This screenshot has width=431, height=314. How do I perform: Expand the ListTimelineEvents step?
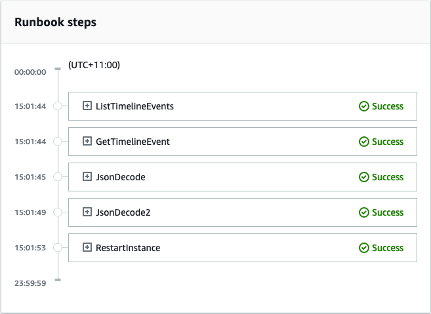(87, 106)
